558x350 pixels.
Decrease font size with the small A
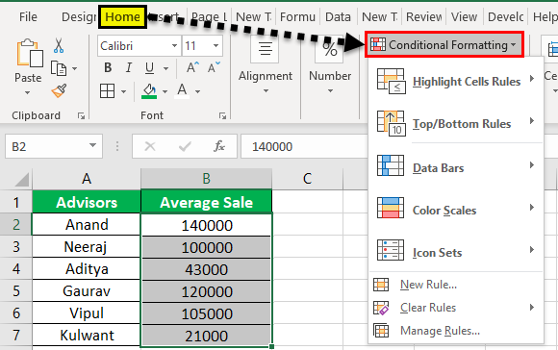pyautogui.click(x=214, y=67)
